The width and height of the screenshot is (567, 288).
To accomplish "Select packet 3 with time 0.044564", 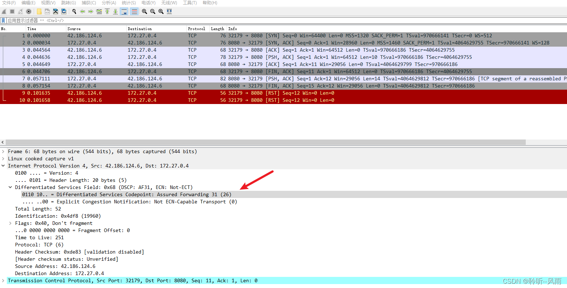I will click(x=283, y=50).
